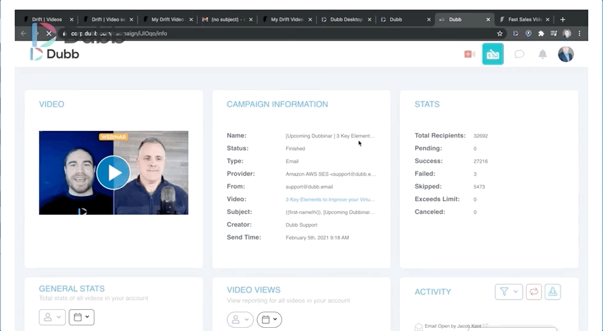Click the teal campaign icon in header

[x=493, y=54]
